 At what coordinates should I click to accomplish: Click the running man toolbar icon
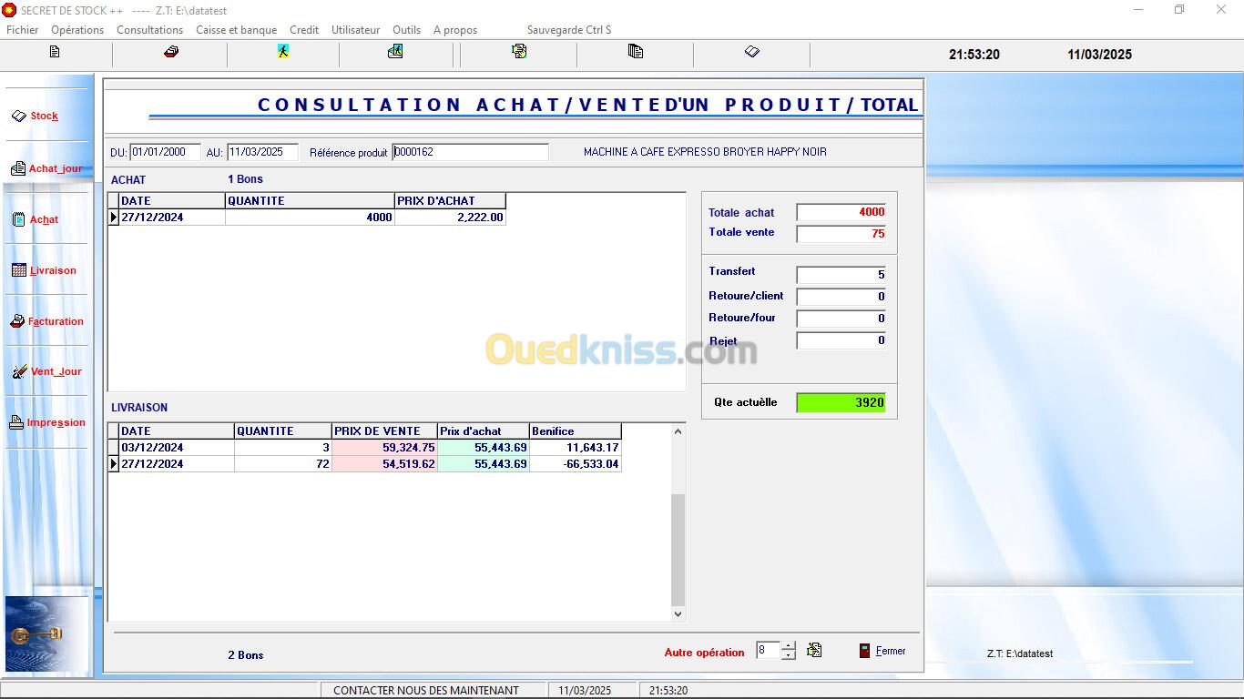coord(283,52)
